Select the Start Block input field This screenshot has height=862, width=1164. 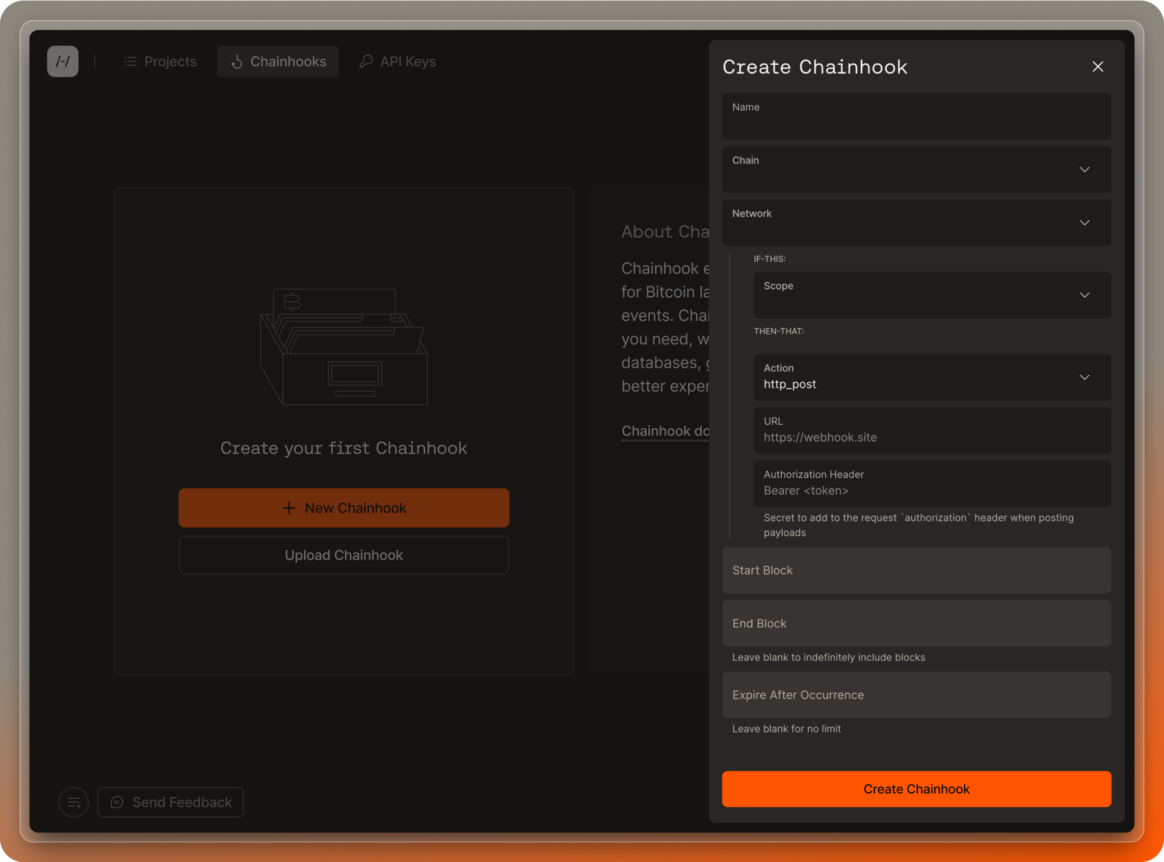pyautogui.click(x=917, y=571)
